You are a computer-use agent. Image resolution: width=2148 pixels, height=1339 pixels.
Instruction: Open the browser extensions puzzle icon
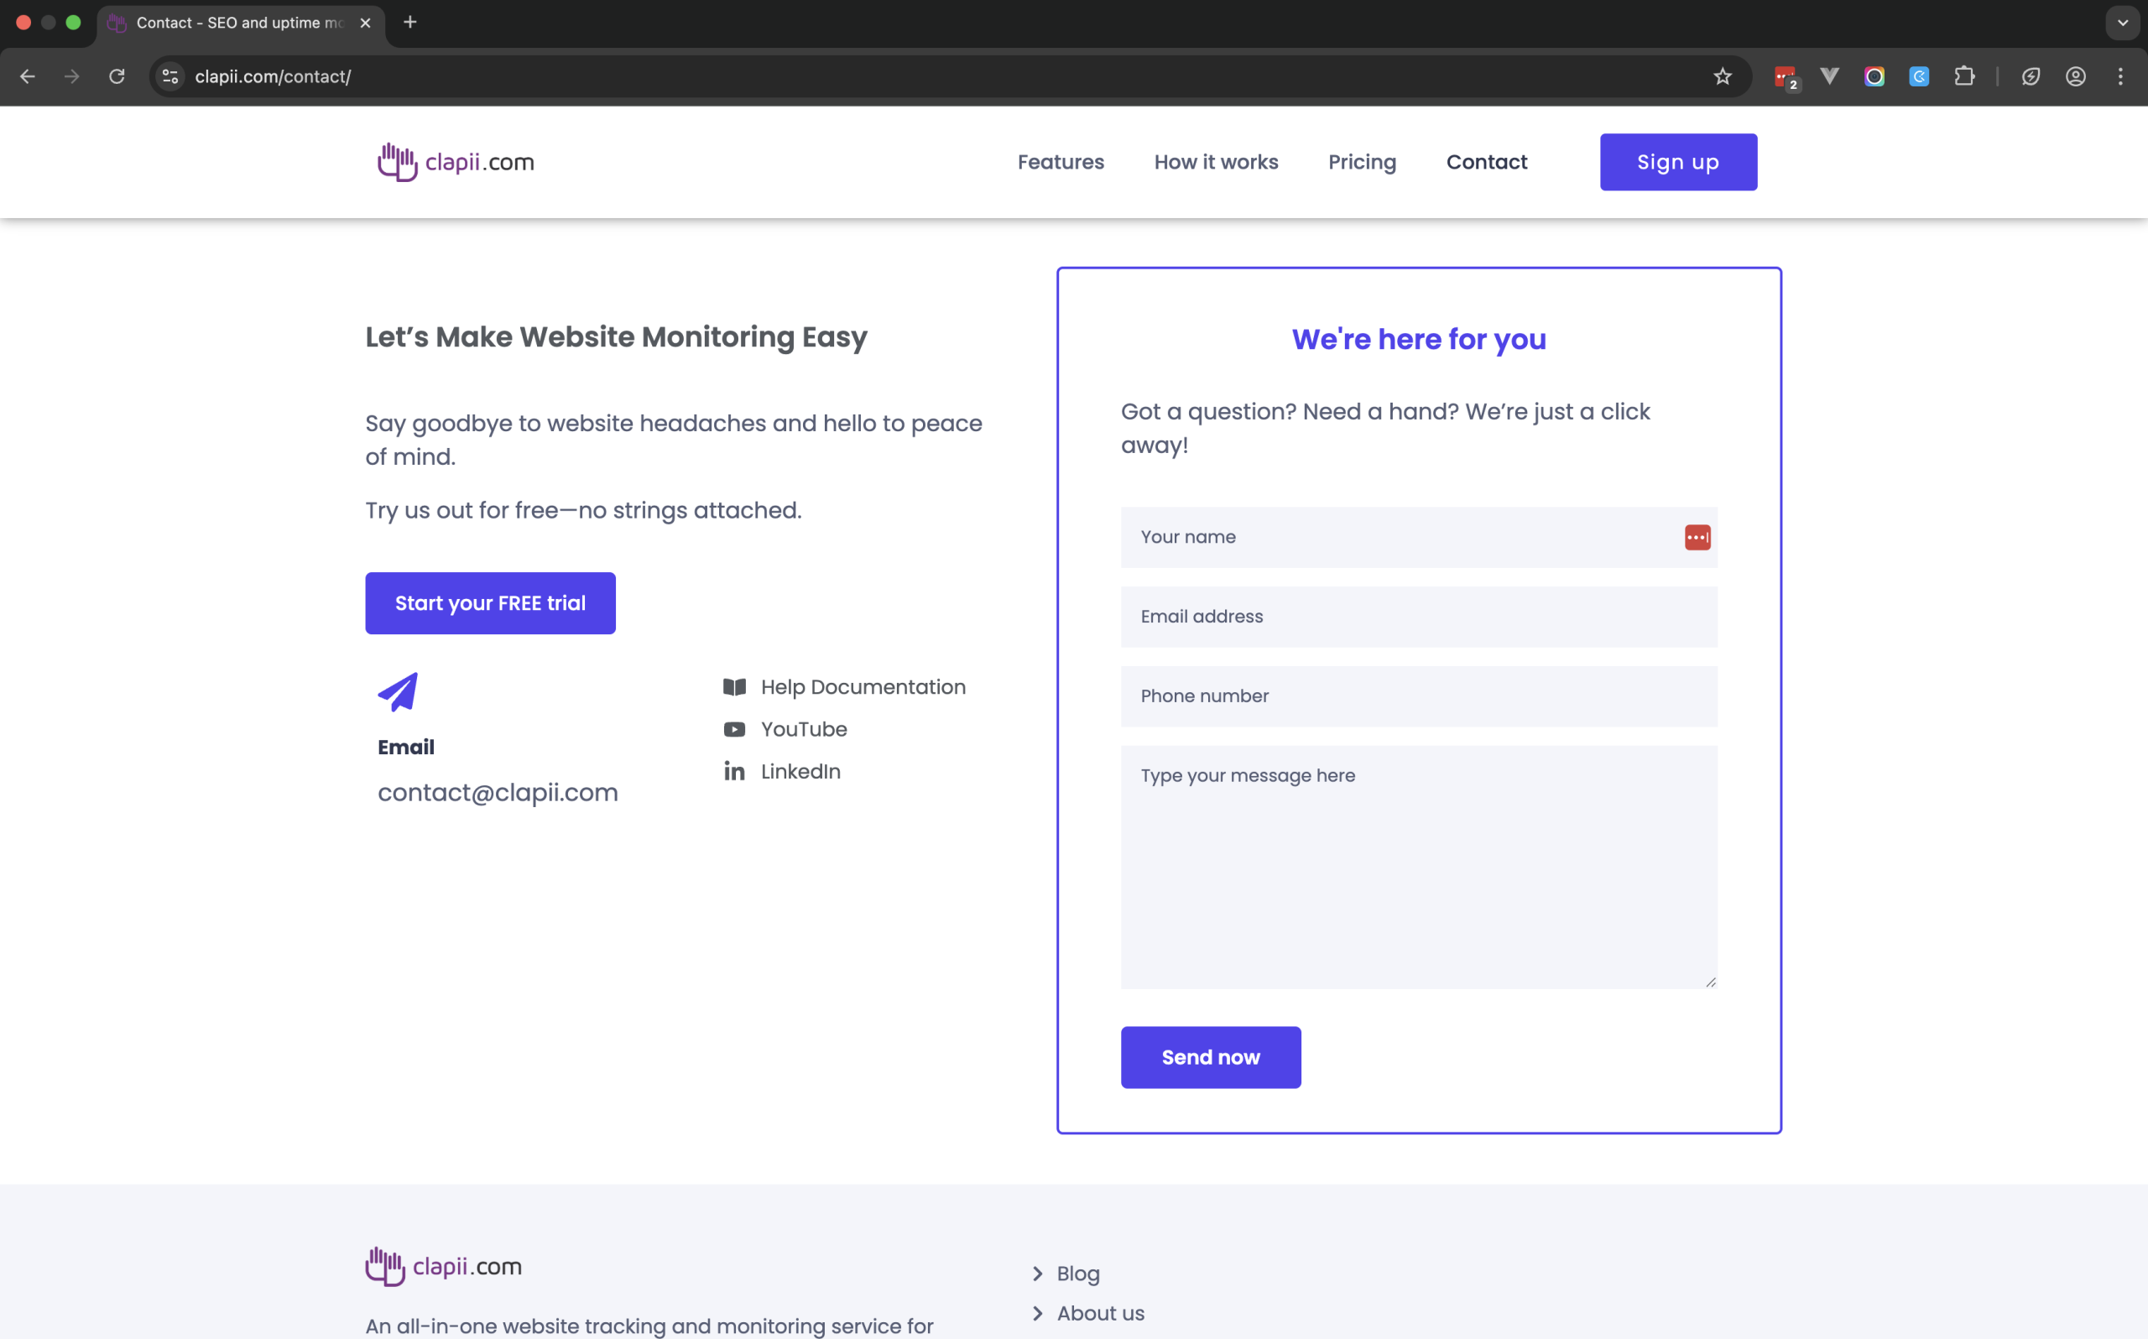coord(1964,76)
